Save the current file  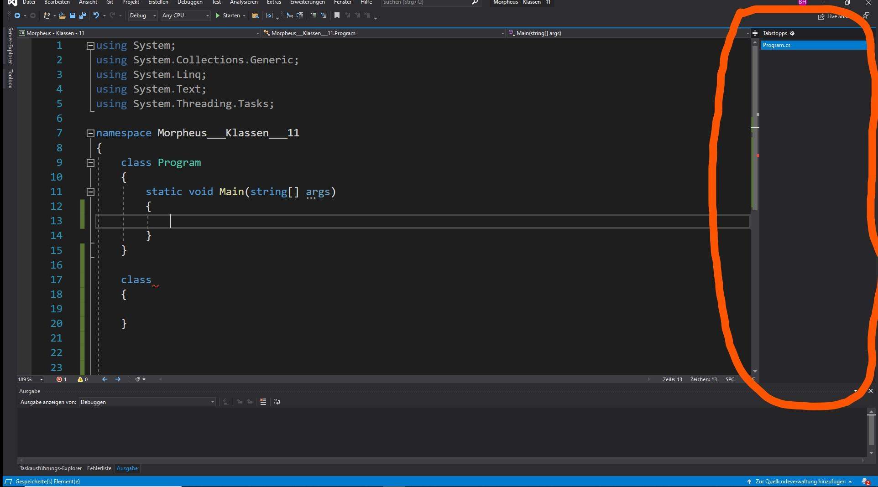point(72,16)
